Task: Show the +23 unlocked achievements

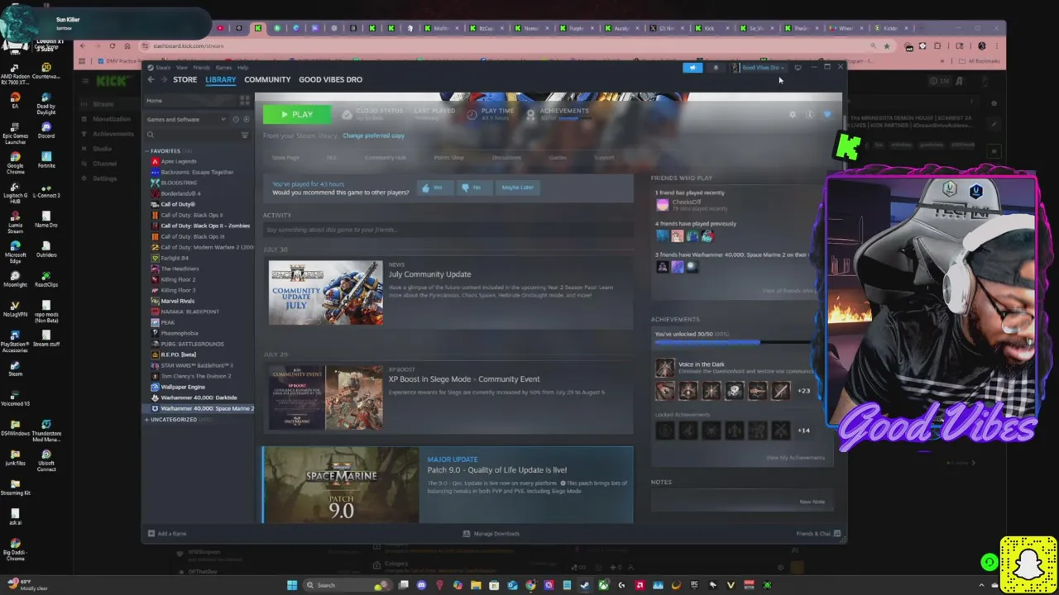Action: point(803,391)
